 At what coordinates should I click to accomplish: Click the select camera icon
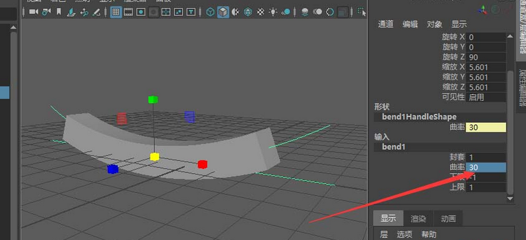[x=33, y=12]
